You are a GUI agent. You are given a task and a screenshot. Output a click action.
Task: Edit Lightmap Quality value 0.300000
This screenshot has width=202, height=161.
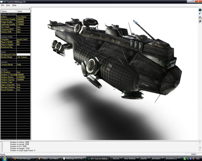tap(23, 24)
